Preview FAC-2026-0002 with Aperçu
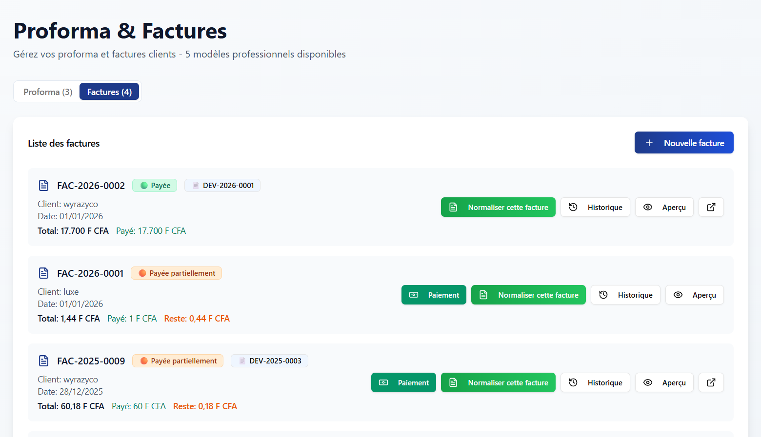 664,207
